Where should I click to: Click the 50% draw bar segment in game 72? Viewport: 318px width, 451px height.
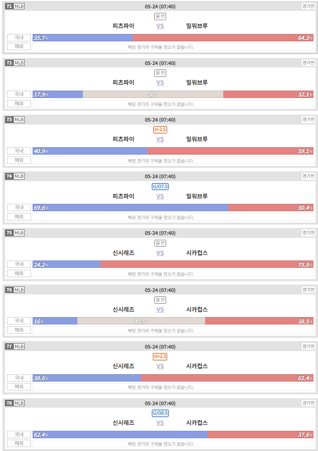(153, 95)
